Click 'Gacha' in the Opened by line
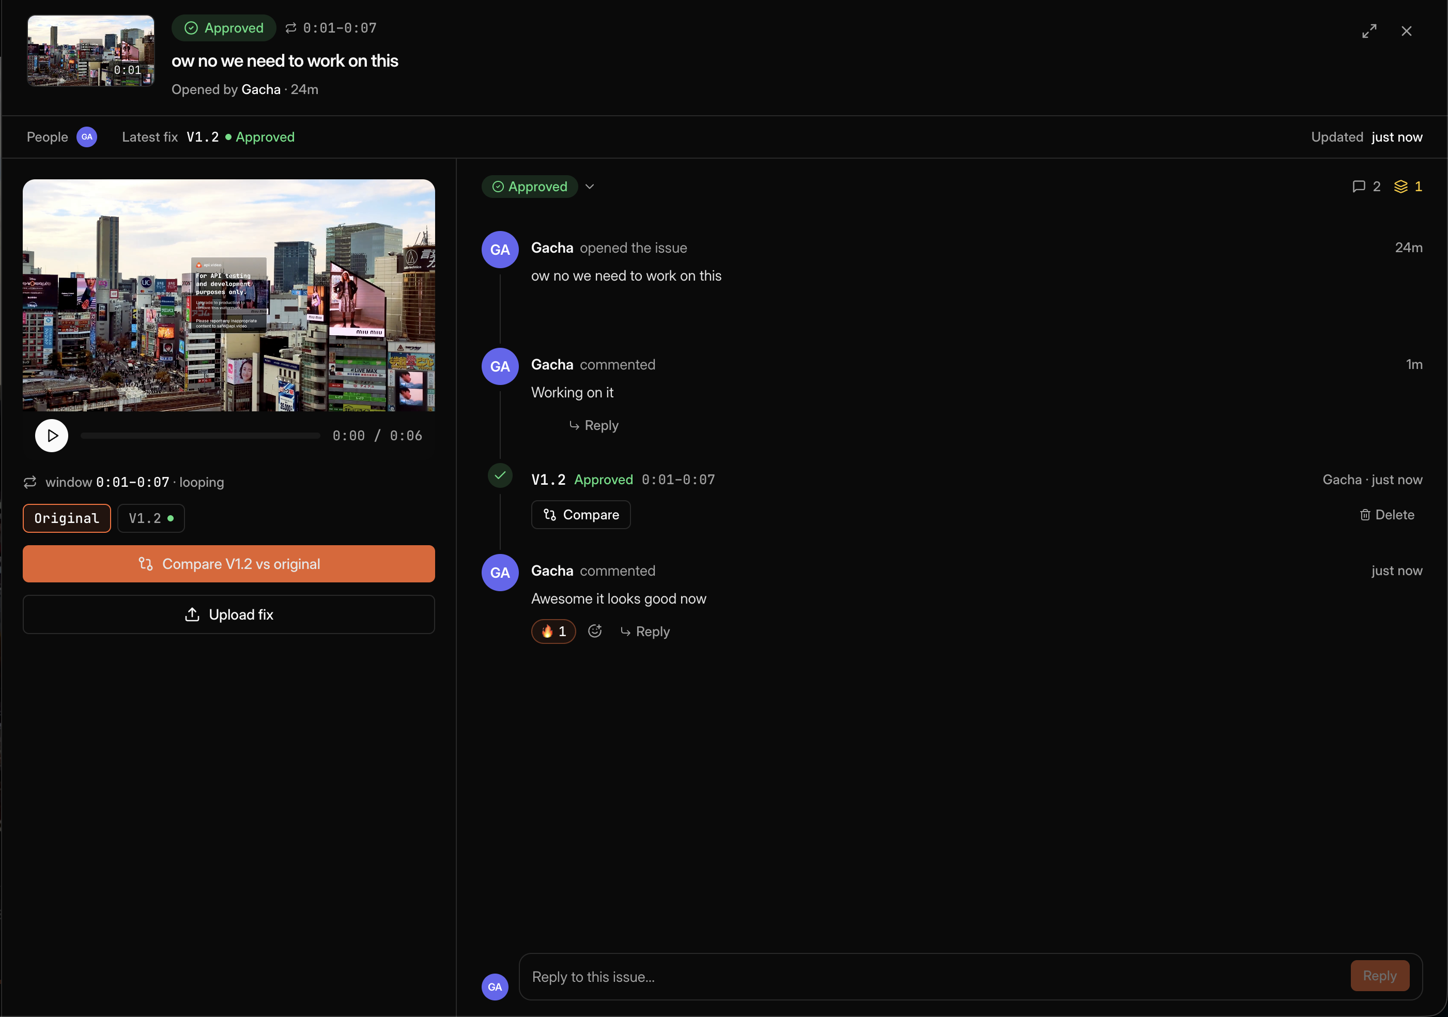Viewport: 1448px width, 1017px height. pyautogui.click(x=261, y=89)
